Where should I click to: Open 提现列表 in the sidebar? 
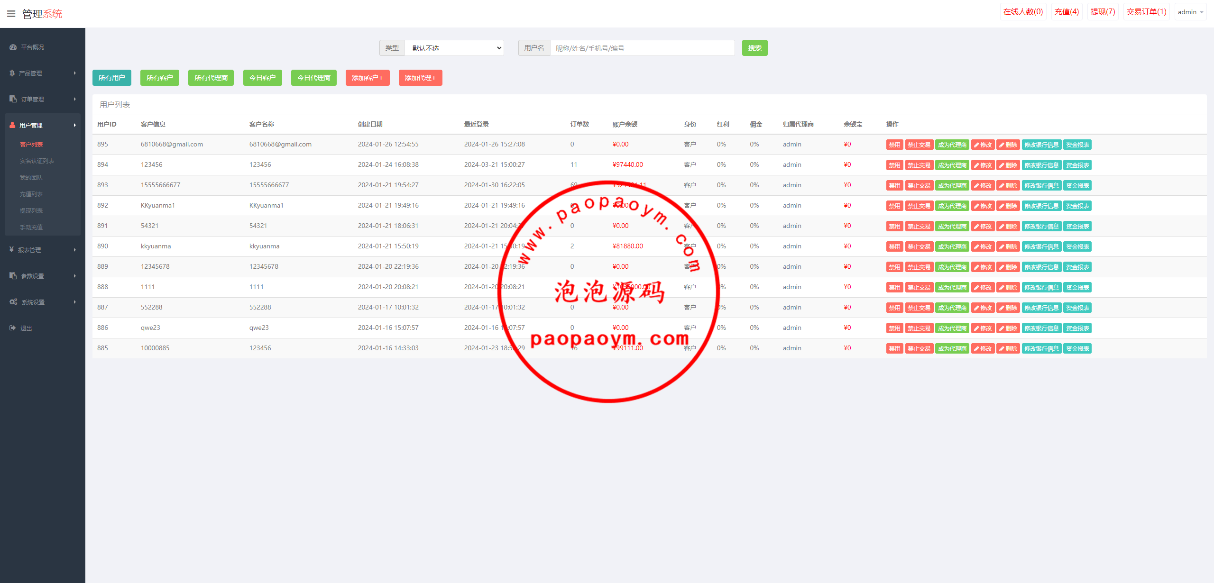pyautogui.click(x=31, y=210)
